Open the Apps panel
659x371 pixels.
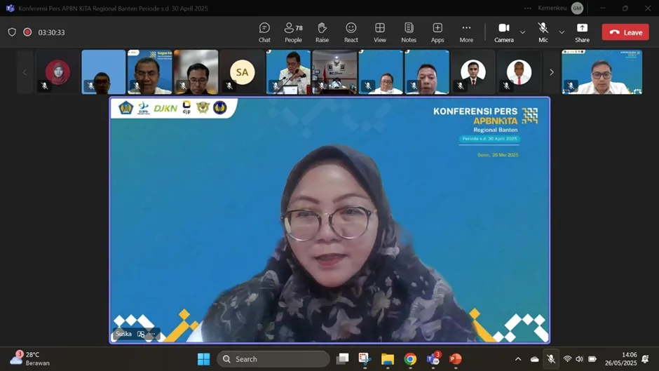pyautogui.click(x=437, y=32)
